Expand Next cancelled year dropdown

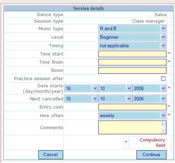pyautogui.click(x=149, y=99)
